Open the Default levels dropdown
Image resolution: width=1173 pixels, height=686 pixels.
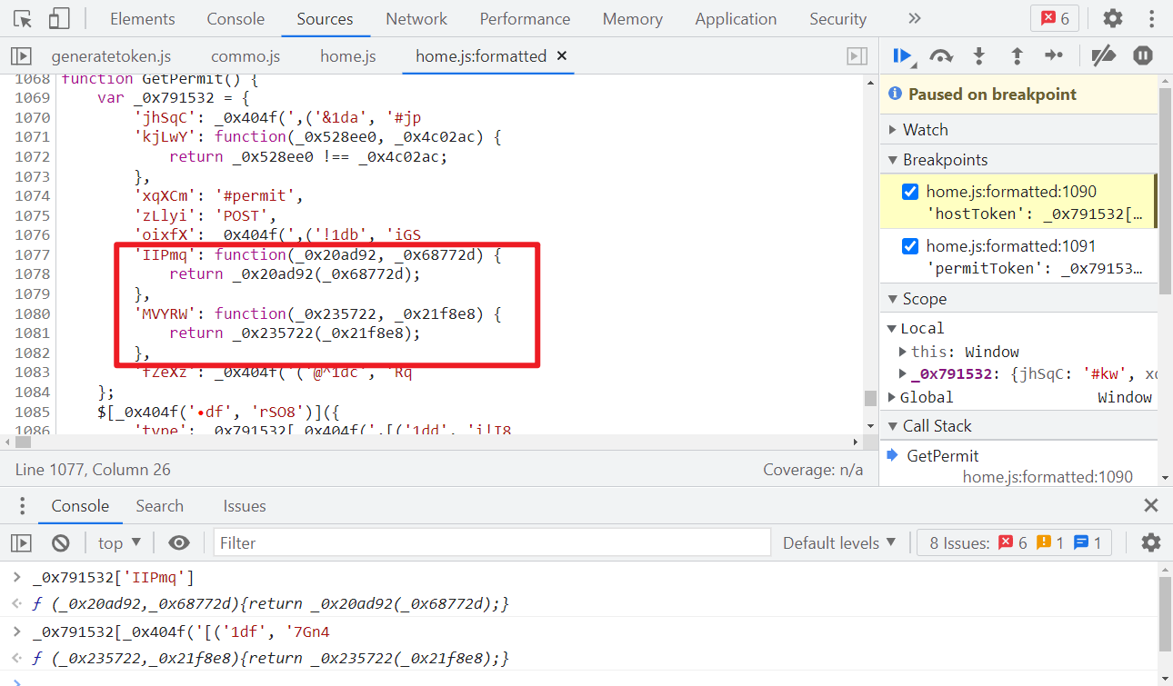[x=839, y=543]
